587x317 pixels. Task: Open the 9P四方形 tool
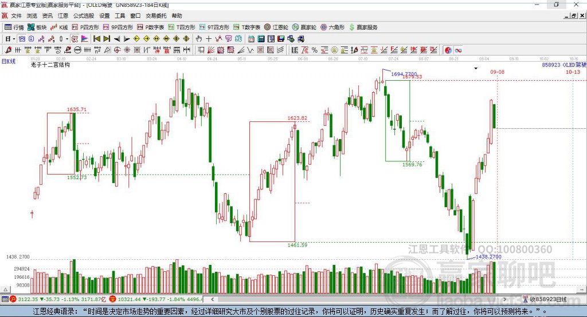tap(118, 27)
